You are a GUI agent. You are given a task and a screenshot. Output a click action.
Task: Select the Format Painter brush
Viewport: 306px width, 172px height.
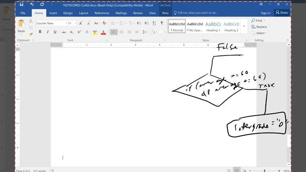(x=31, y=34)
